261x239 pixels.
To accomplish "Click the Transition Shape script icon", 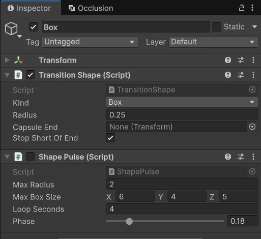I will (18, 75).
